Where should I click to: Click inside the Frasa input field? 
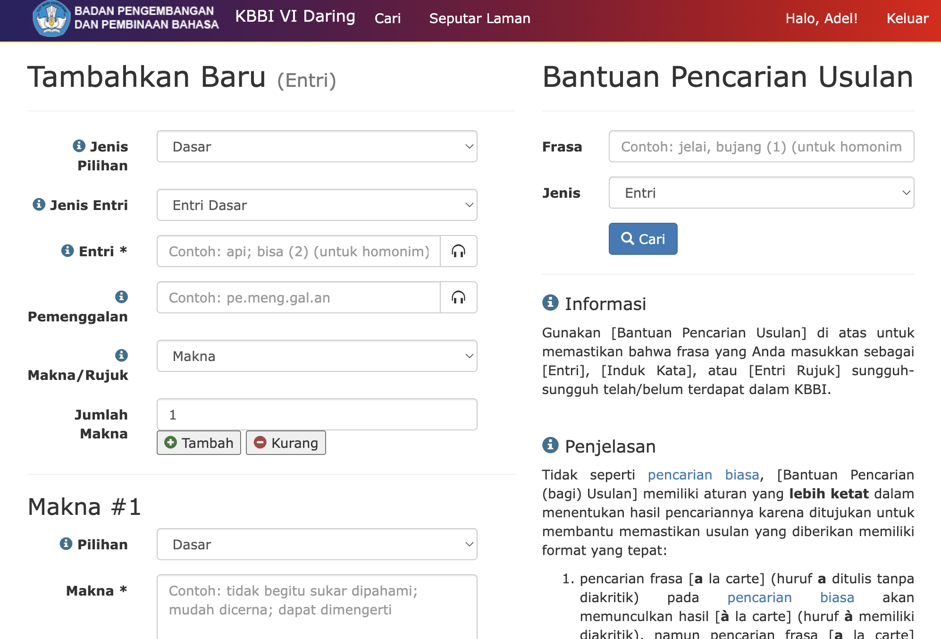[x=761, y=146]
